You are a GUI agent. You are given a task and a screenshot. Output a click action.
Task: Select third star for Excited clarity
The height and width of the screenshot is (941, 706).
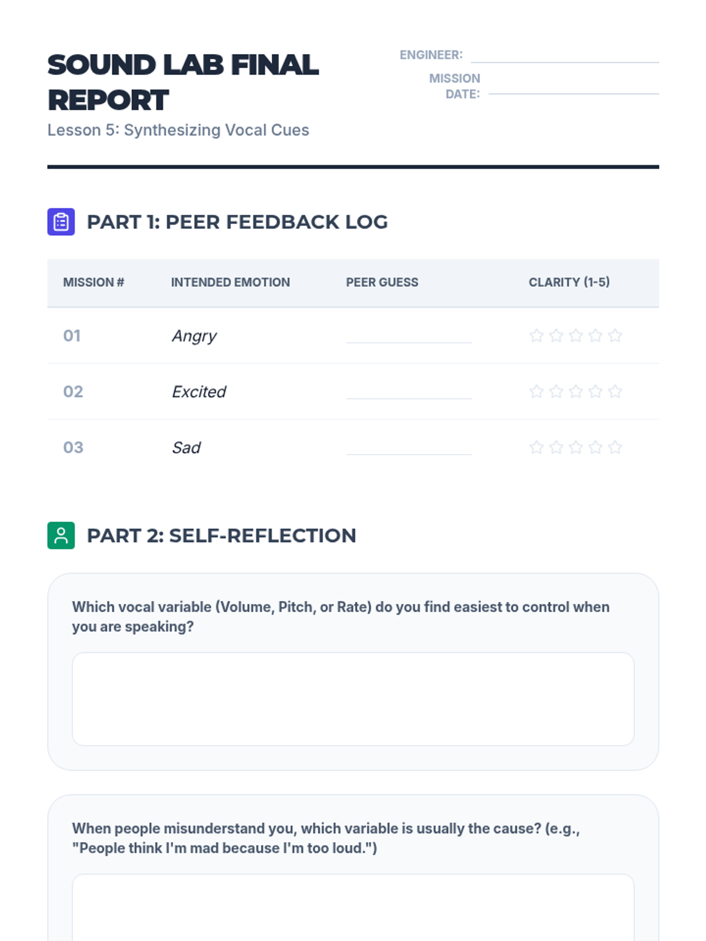575,391
